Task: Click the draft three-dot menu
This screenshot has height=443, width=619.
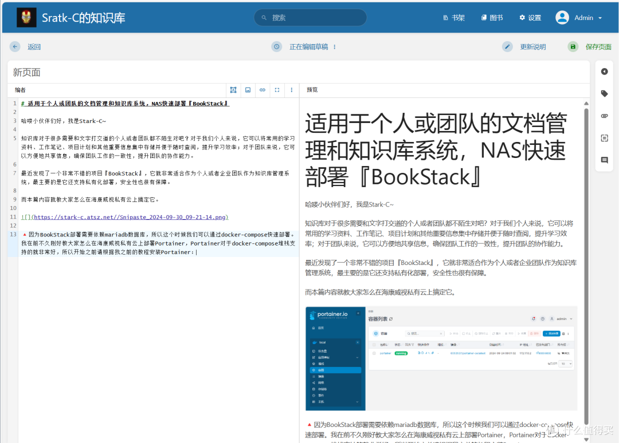Action: (335, 47)
